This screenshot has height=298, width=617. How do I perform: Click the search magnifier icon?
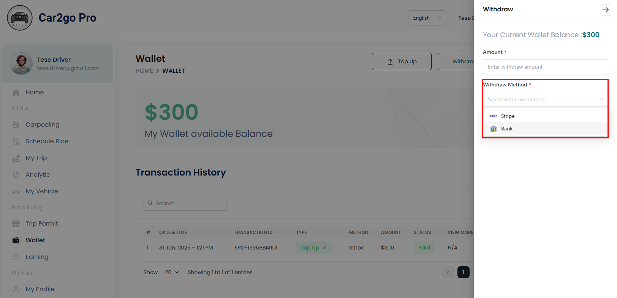pyautogui.click(x=150, y=203)
